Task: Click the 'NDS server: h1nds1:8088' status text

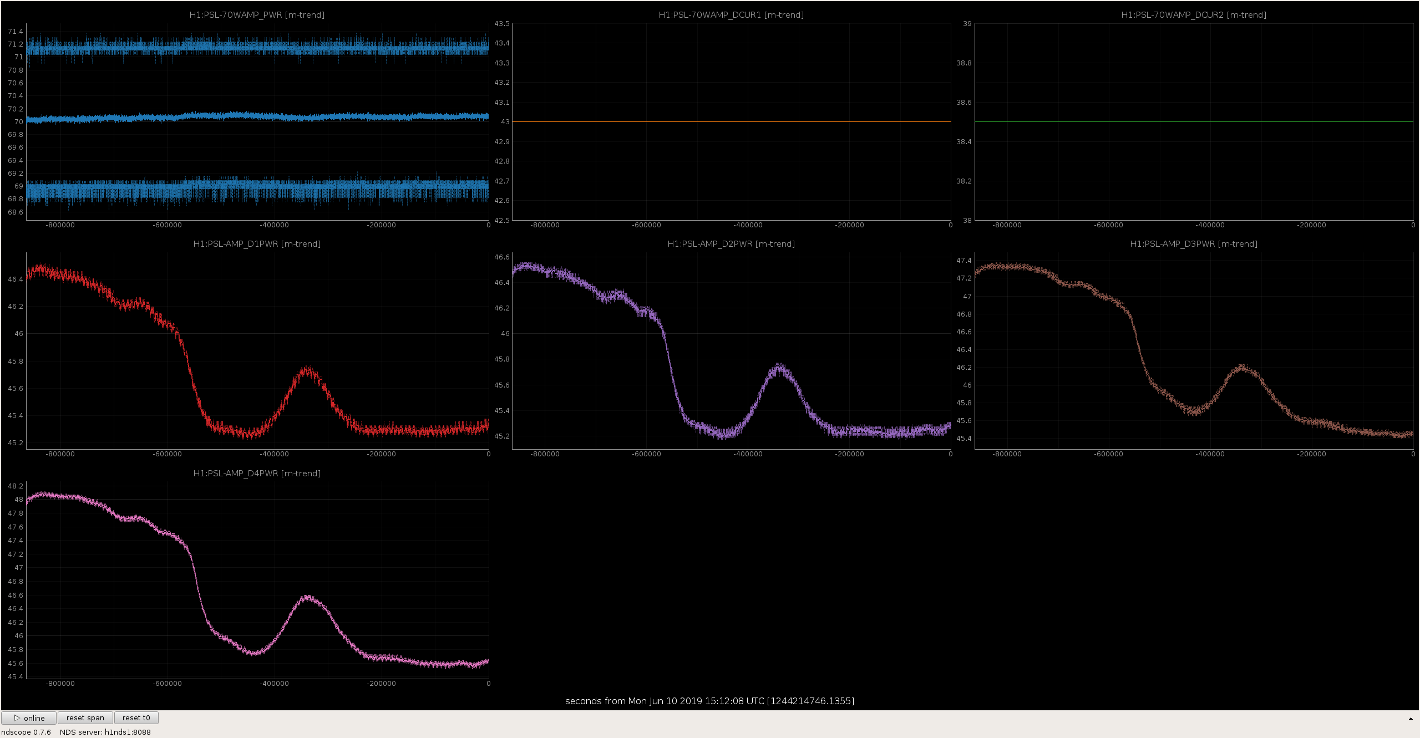Action: pyautogui.click(x=105, y=732)
